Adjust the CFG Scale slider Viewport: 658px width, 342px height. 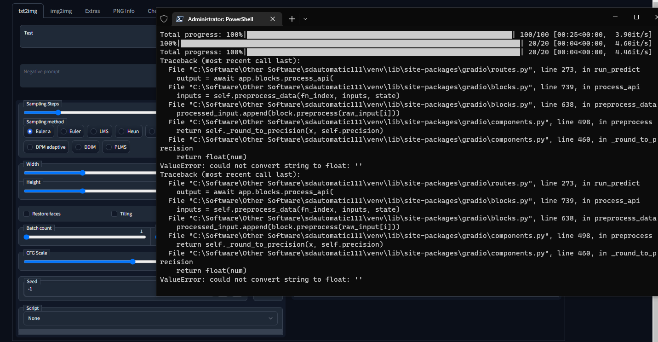pyautogui.click(x=133, y=261)
